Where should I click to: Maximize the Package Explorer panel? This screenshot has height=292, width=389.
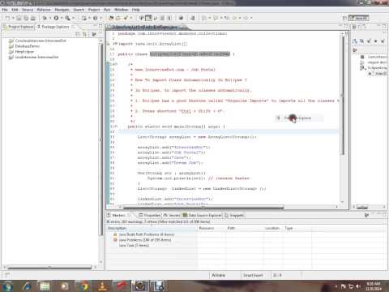100,26
